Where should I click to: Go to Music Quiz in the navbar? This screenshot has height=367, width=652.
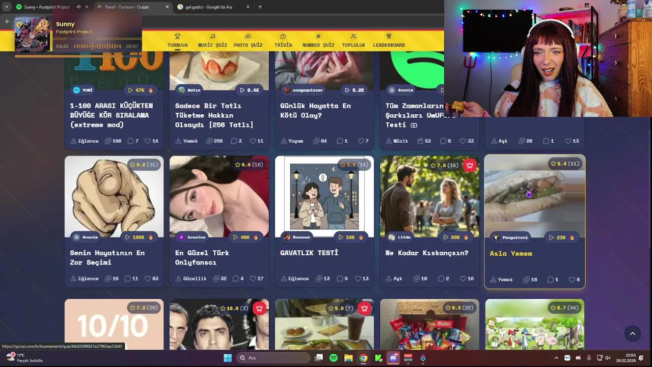coord(212,41)
